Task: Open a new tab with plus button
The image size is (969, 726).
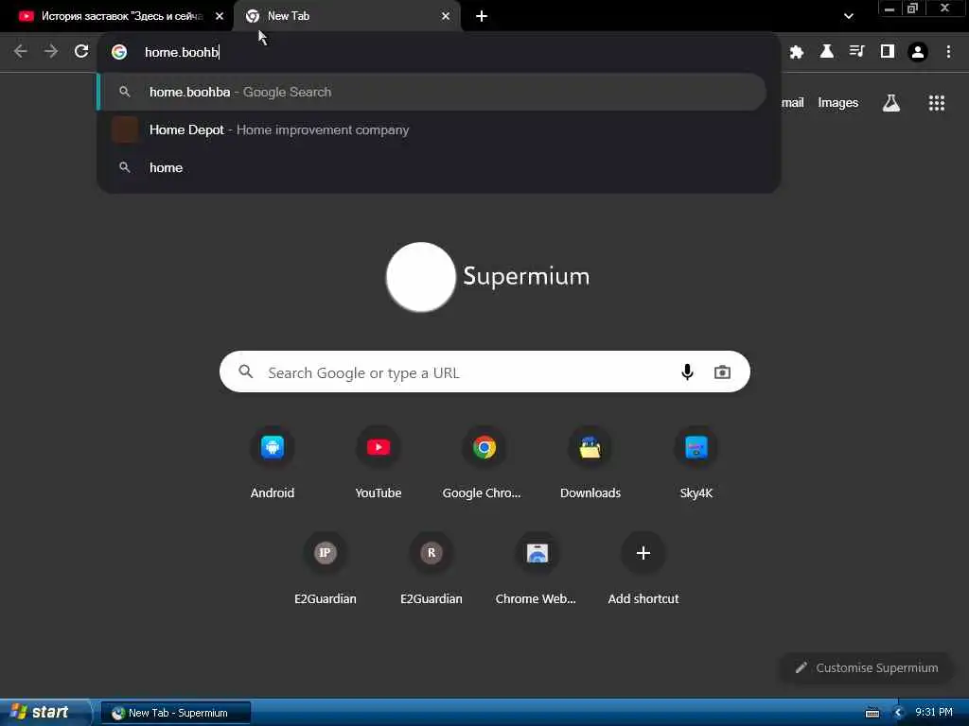Action: click(482, 16)
